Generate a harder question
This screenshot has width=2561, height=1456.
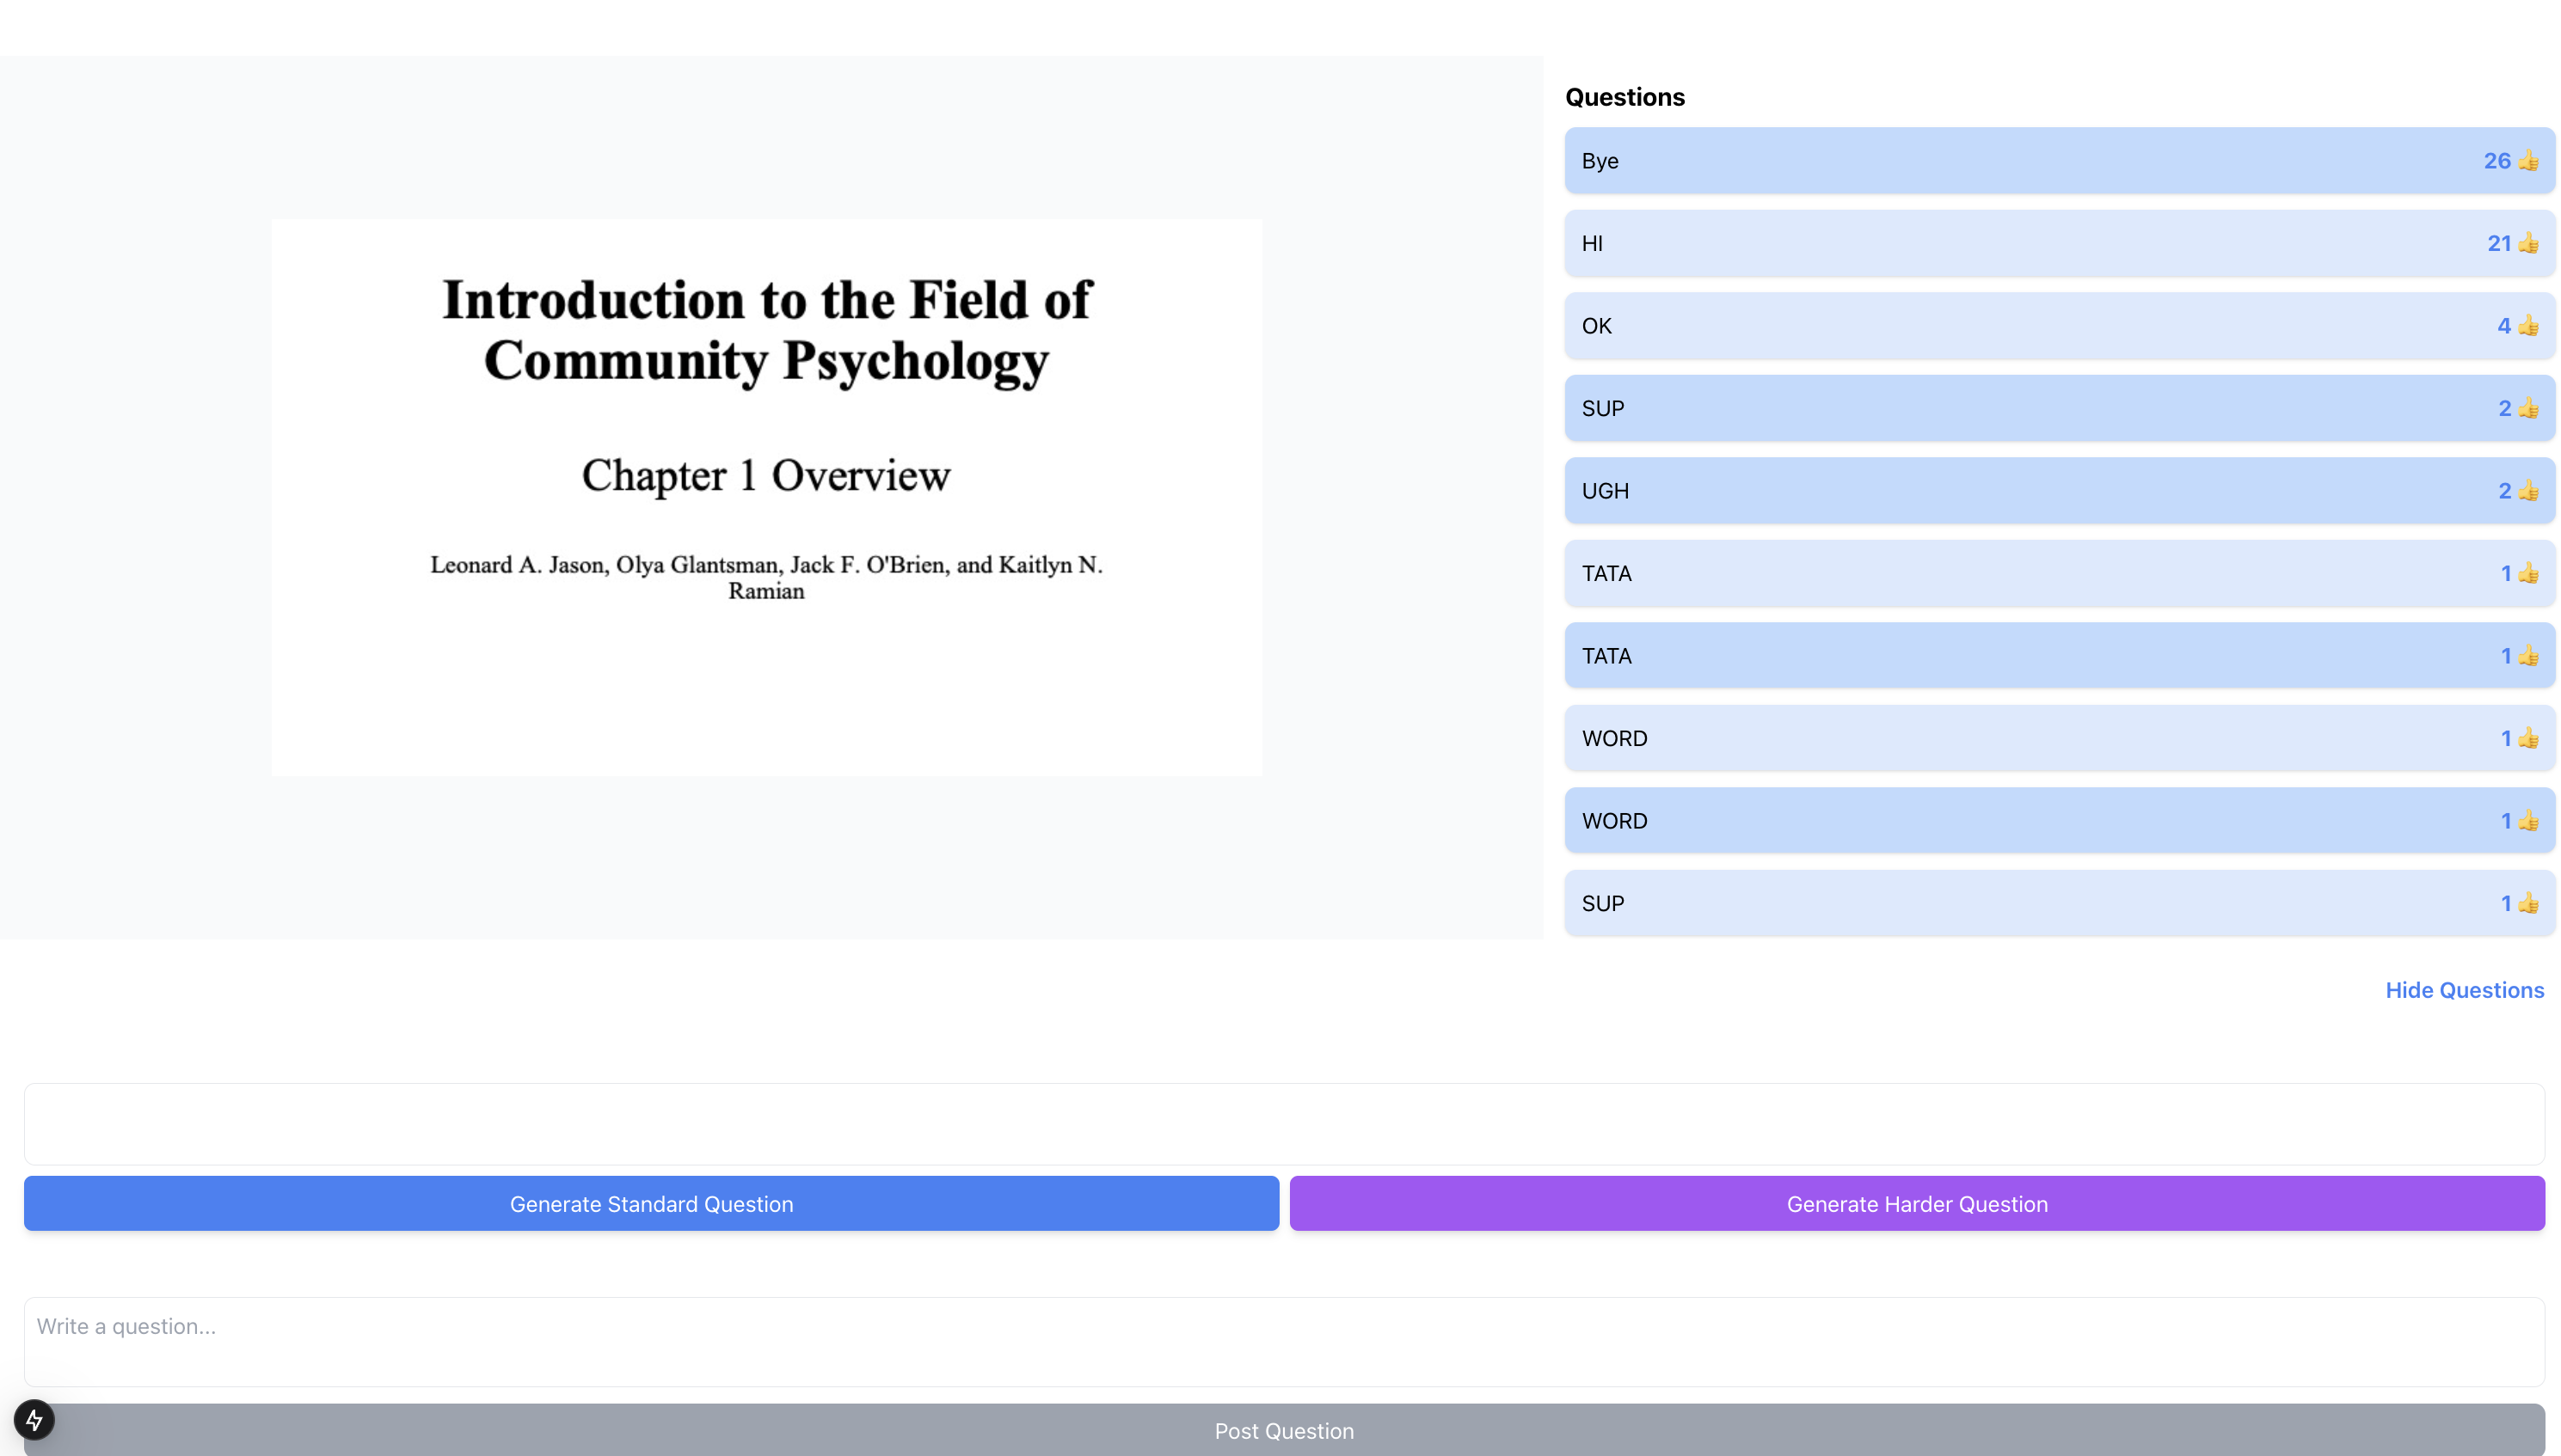click(1917, 1204)
